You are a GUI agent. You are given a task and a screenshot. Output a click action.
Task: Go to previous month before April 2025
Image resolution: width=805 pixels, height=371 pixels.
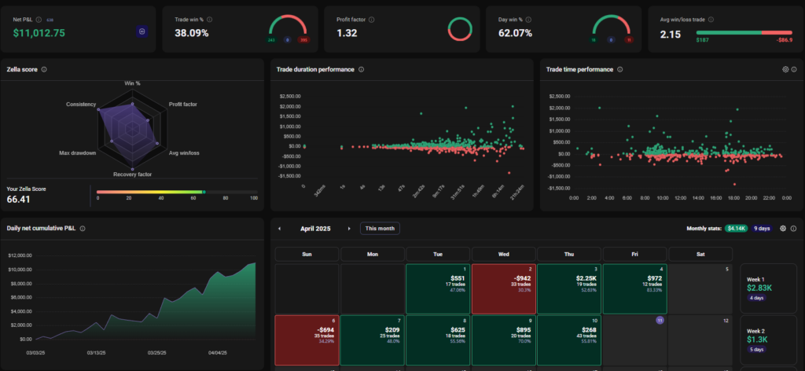279,229
